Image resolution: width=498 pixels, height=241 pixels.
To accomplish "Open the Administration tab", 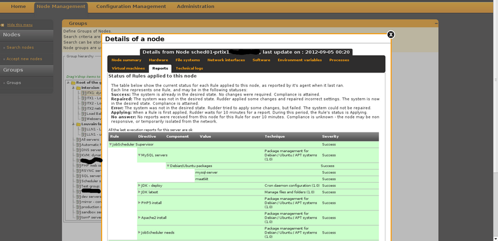I will point(195,6).
